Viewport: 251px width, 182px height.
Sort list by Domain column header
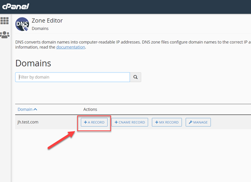pos(25,110)
